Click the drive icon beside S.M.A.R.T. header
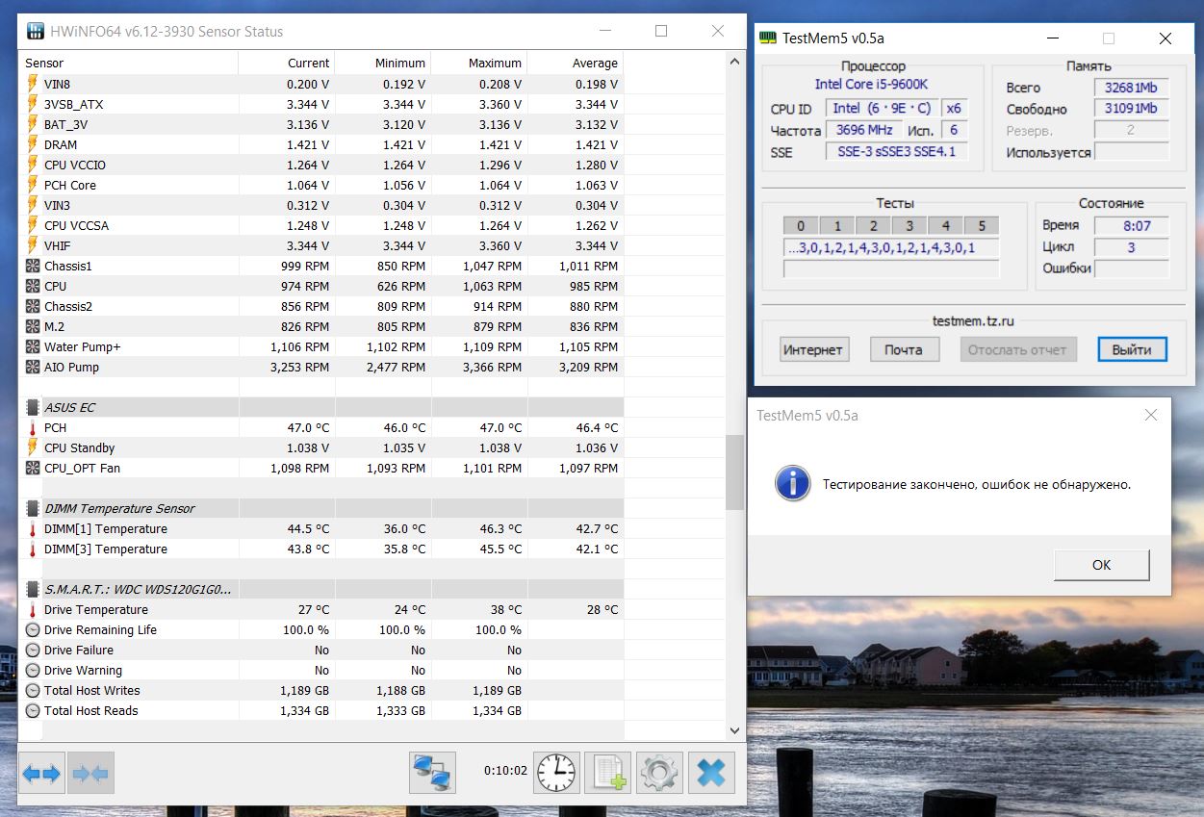The image size is (1204, 817). 33,589
